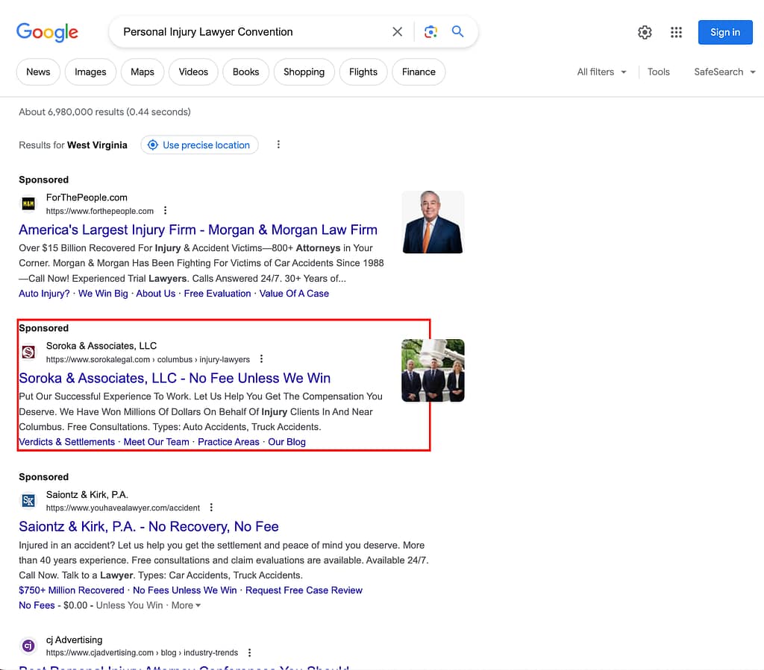764x670 pixels.
Task: Expand the SafeSearch dropdown
Action: [724, 72]
